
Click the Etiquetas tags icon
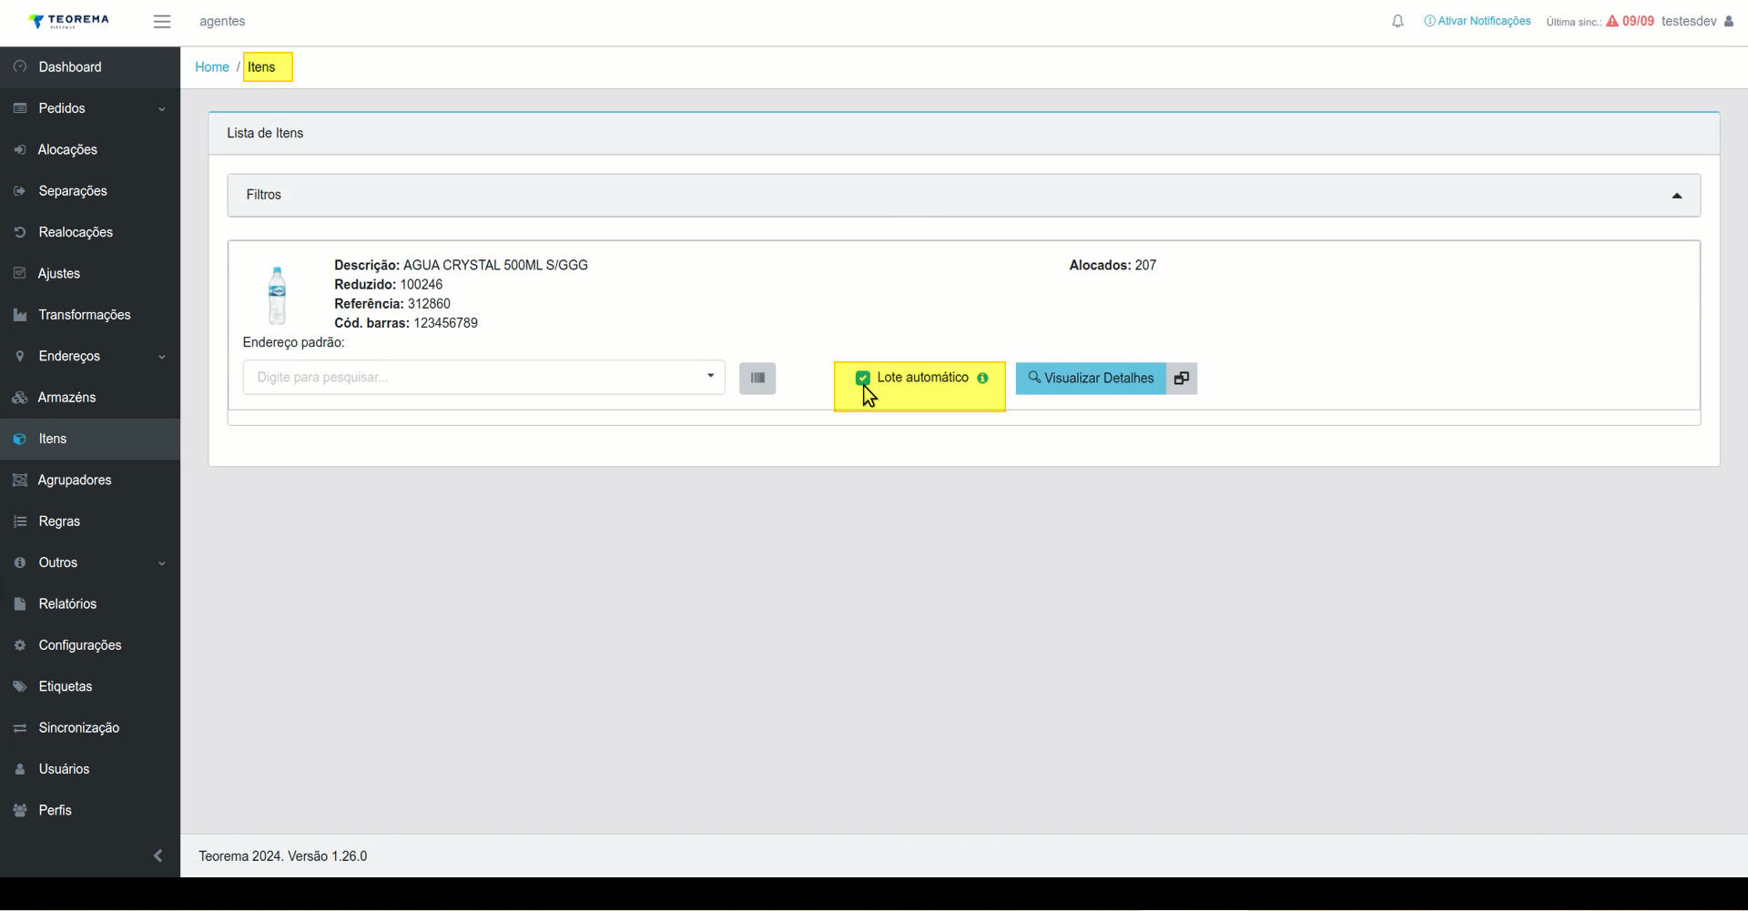coord(20,686)
